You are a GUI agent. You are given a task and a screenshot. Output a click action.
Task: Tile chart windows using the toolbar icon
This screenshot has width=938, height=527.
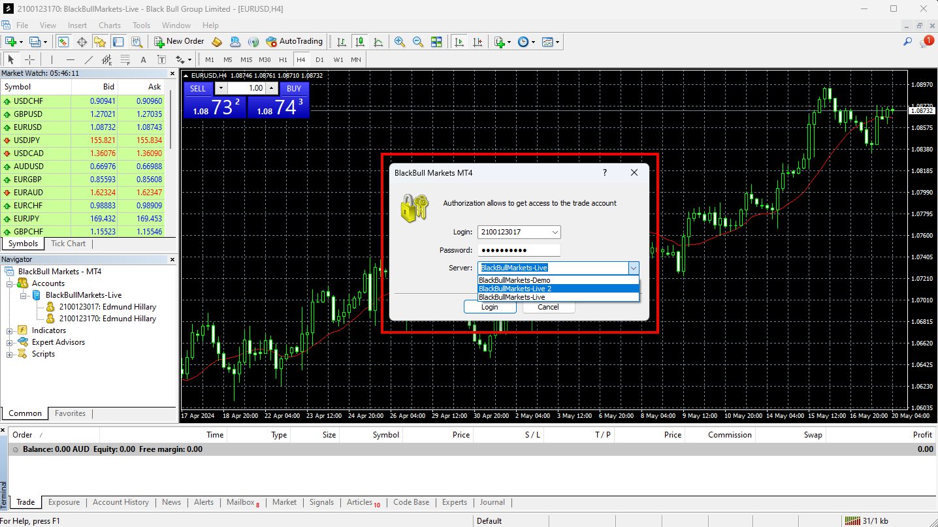click(436, 42)
